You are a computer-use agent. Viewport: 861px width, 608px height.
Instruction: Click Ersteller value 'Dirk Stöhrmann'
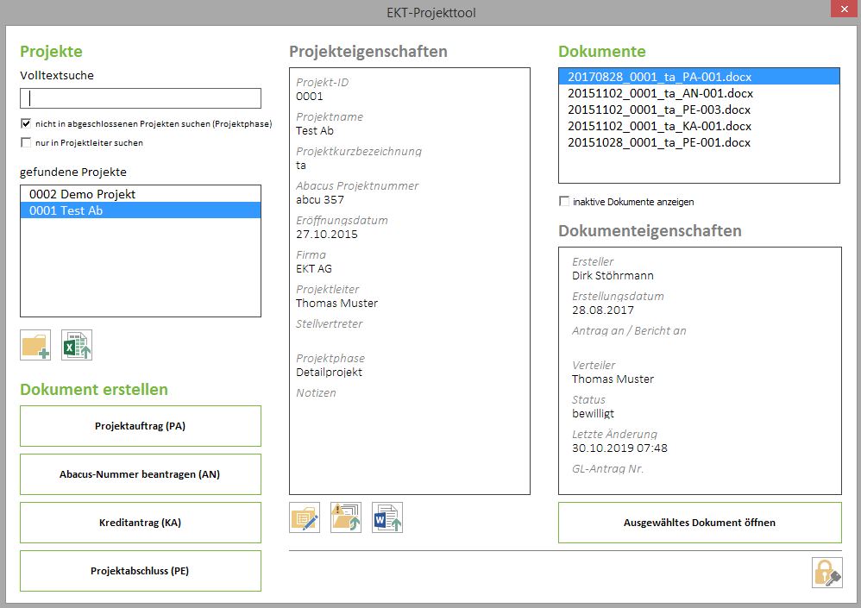tap(613, 276)
